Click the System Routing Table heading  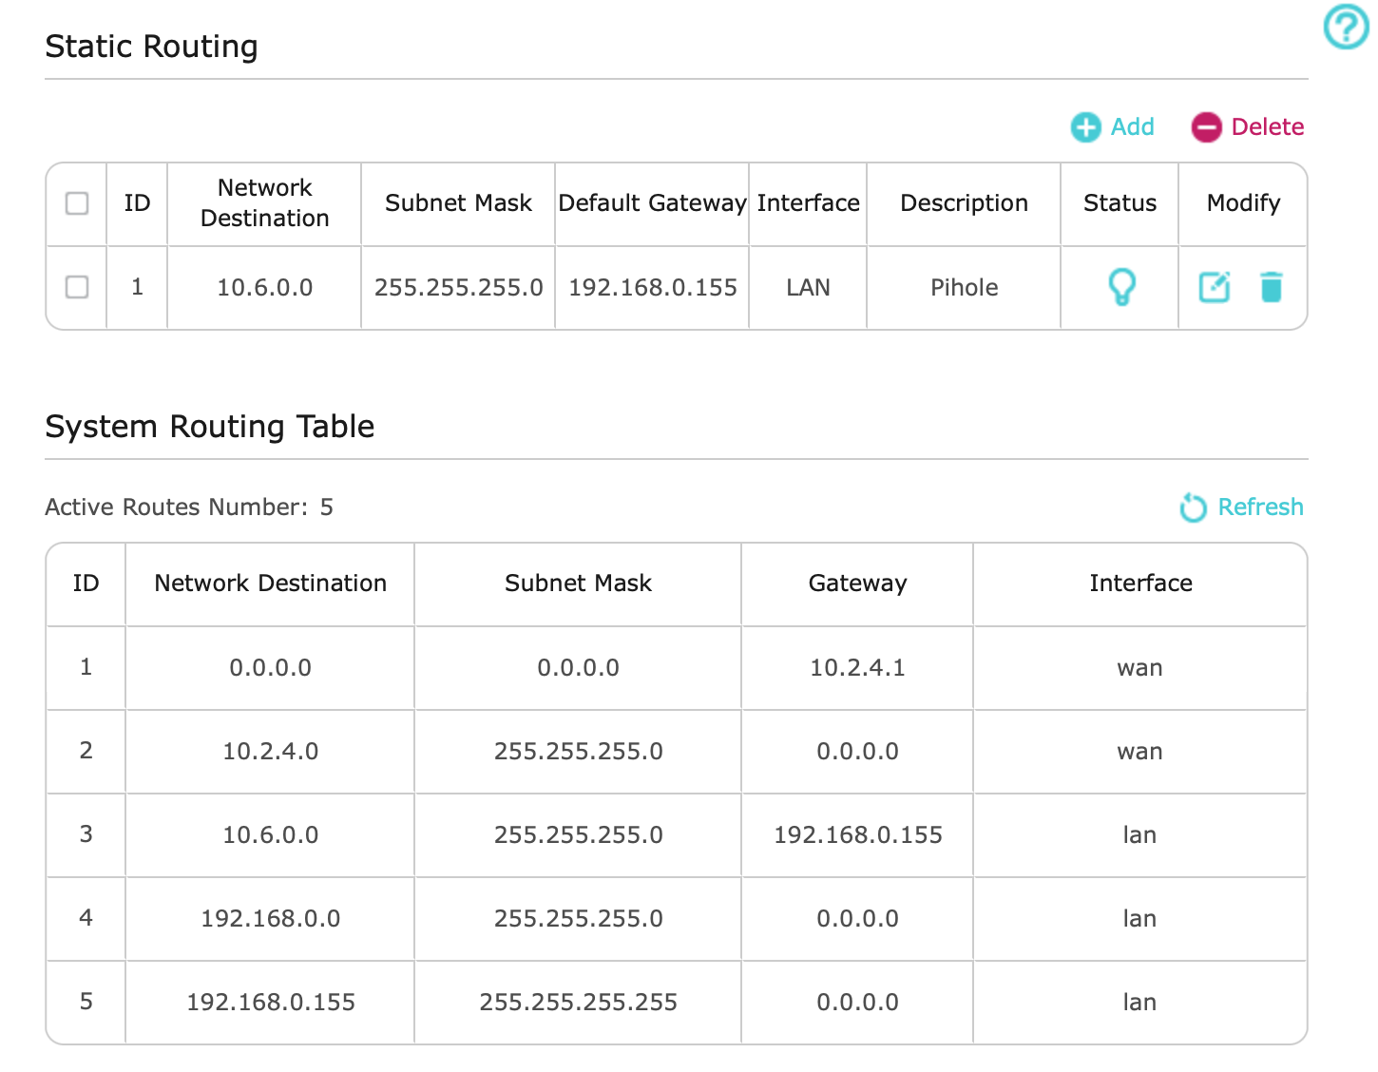coord(210,427)
